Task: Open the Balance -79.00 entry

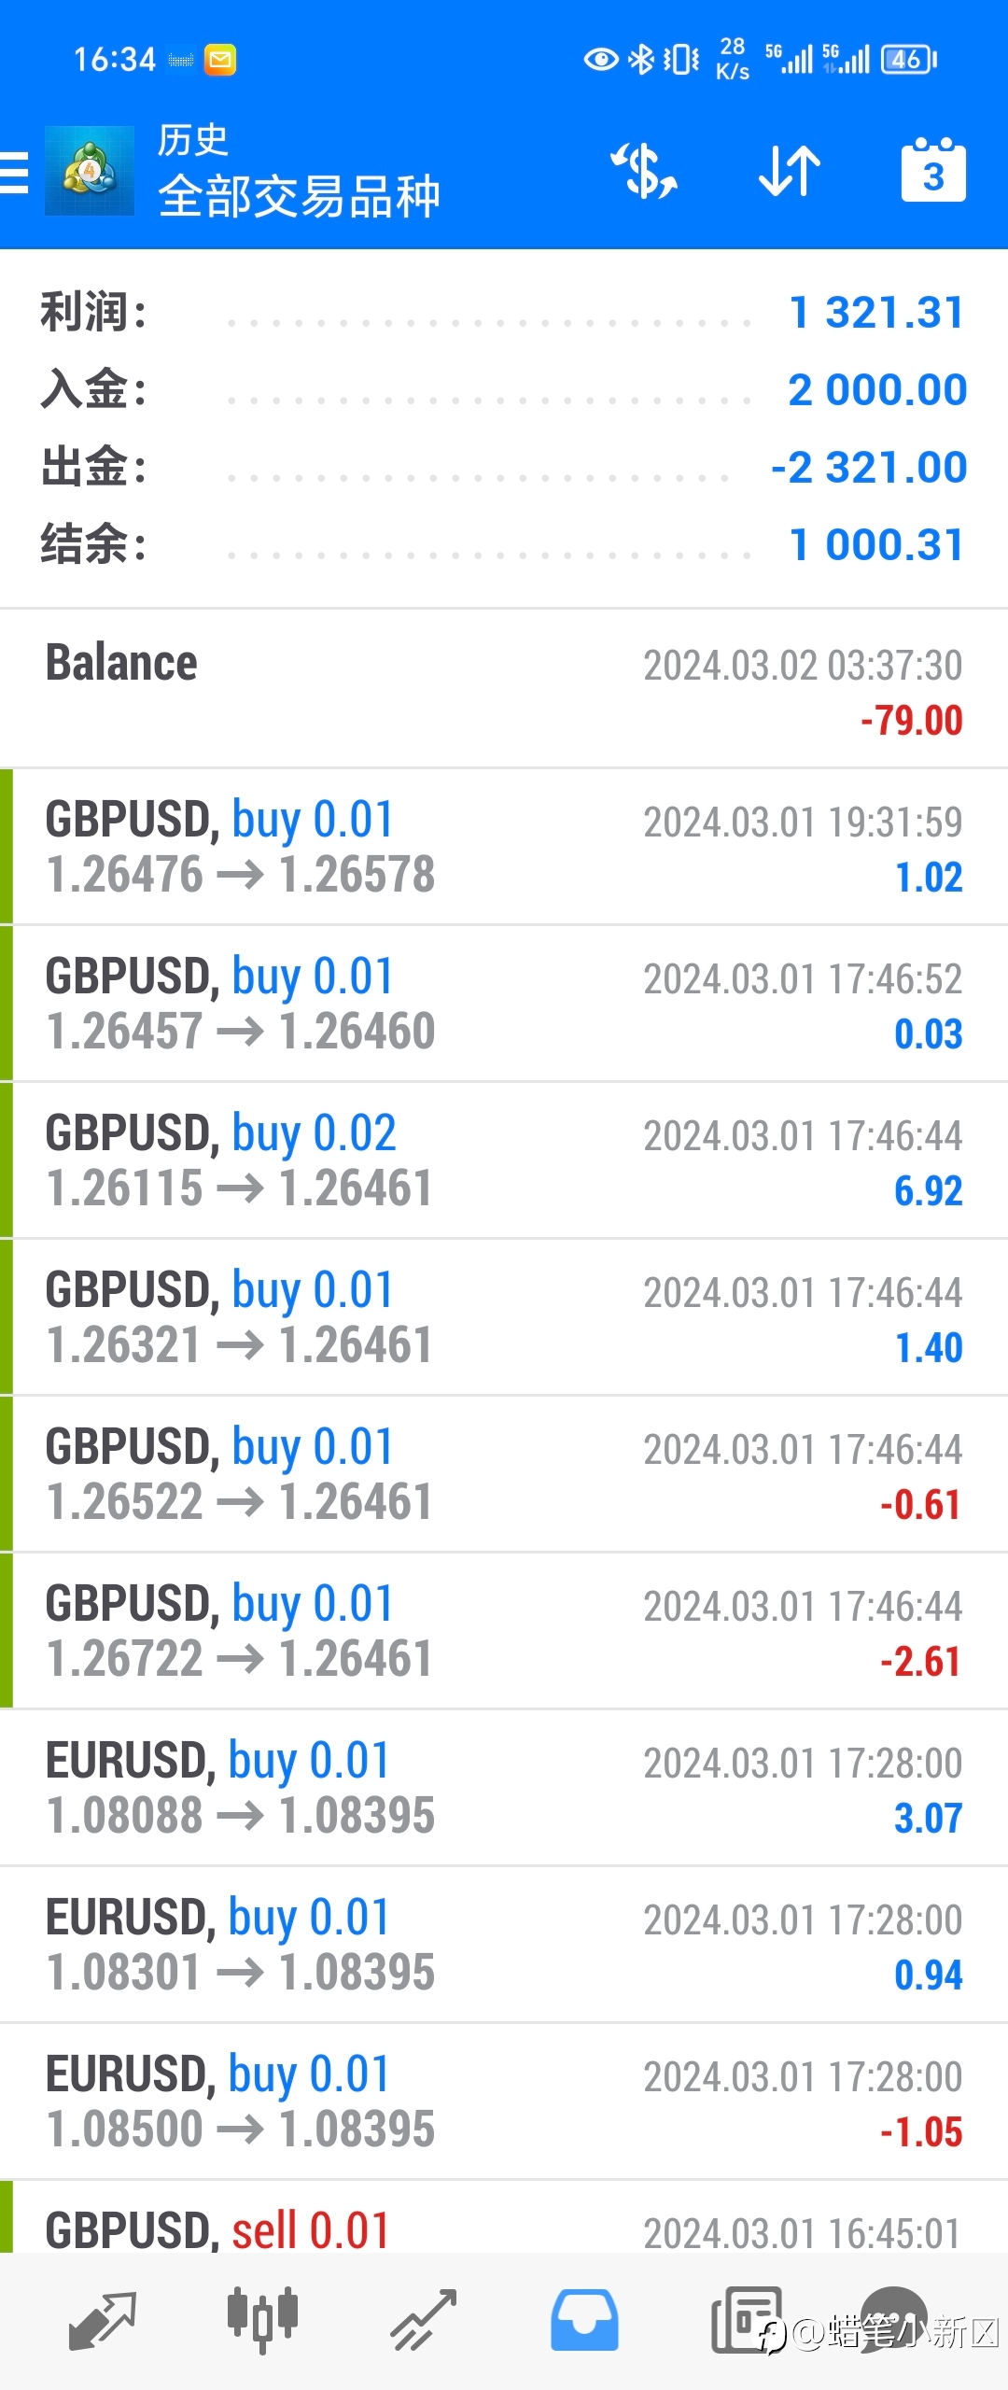Action: pos(504,689)
